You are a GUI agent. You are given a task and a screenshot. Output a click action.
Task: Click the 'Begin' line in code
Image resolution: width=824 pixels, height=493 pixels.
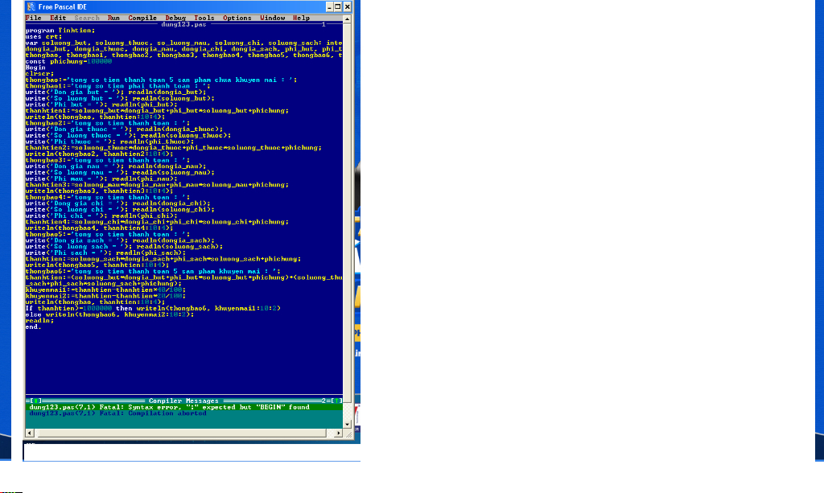tap(35, 68)
